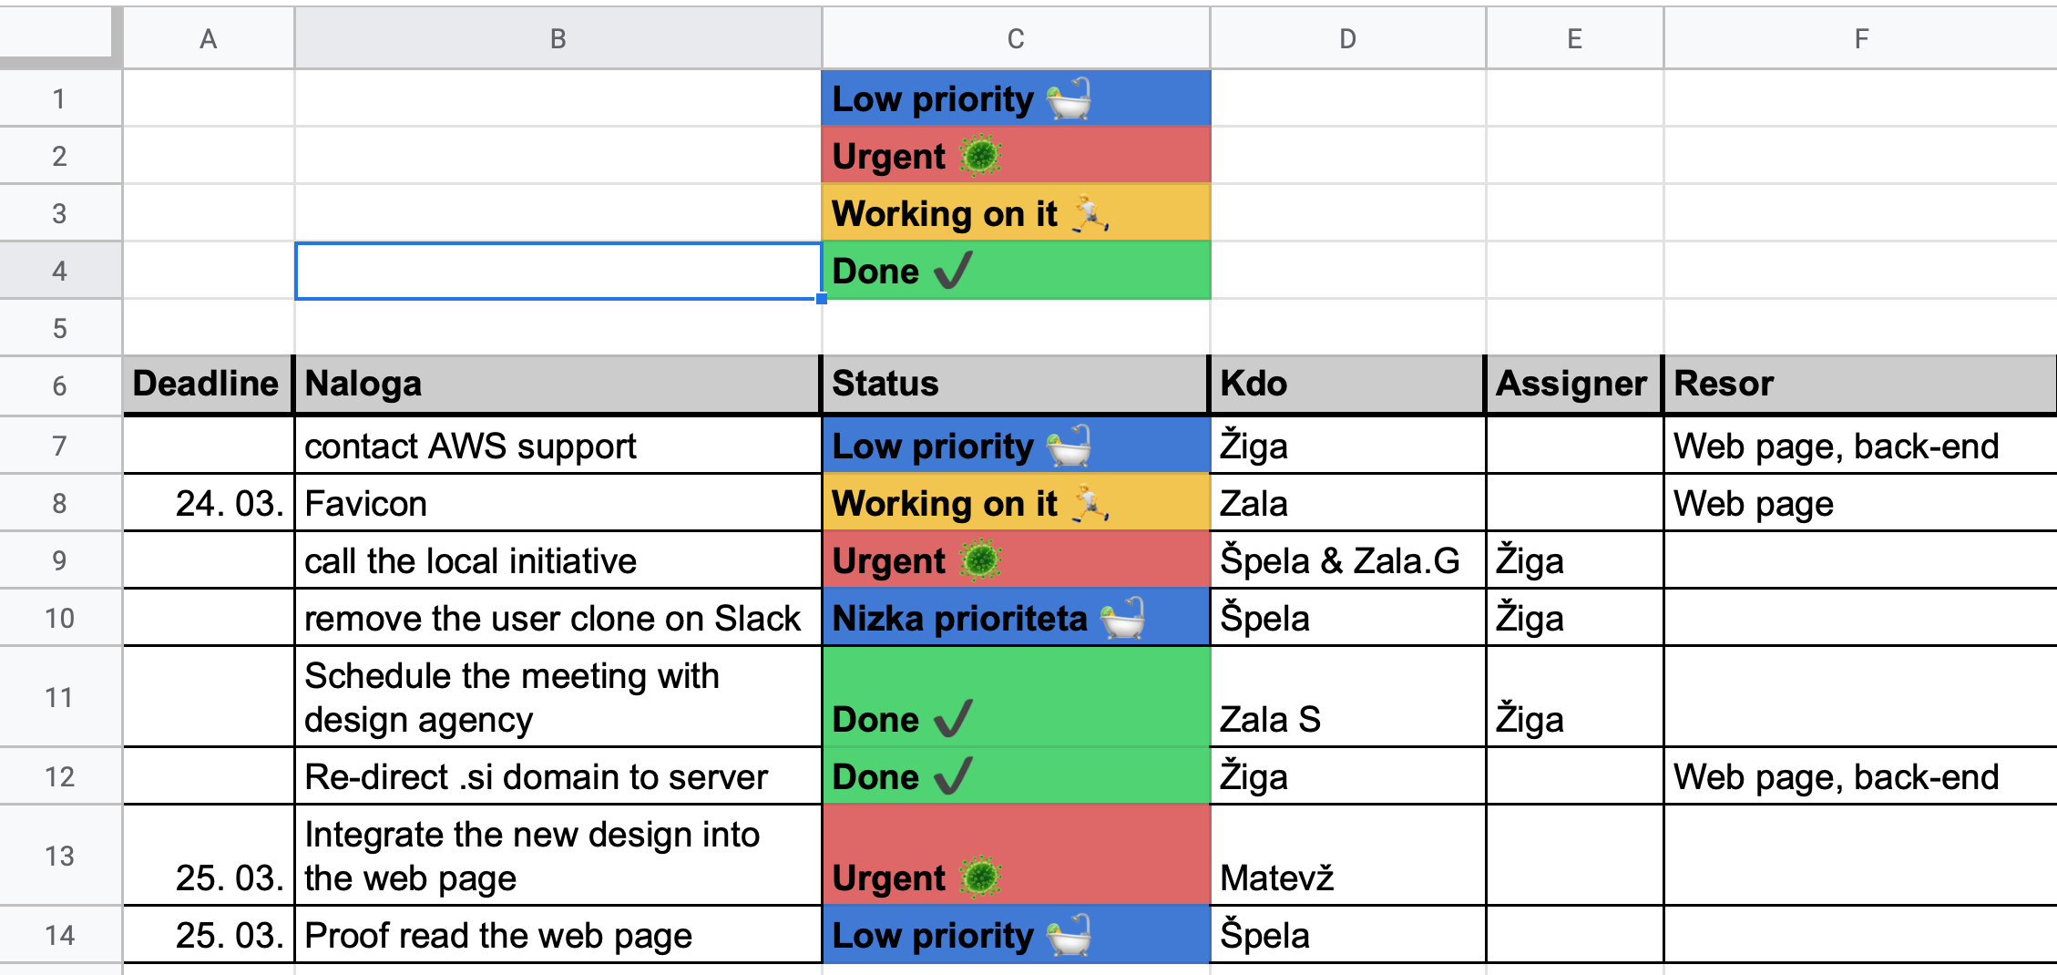Click the microbe emoji in row 13 status

coord(980,877)
